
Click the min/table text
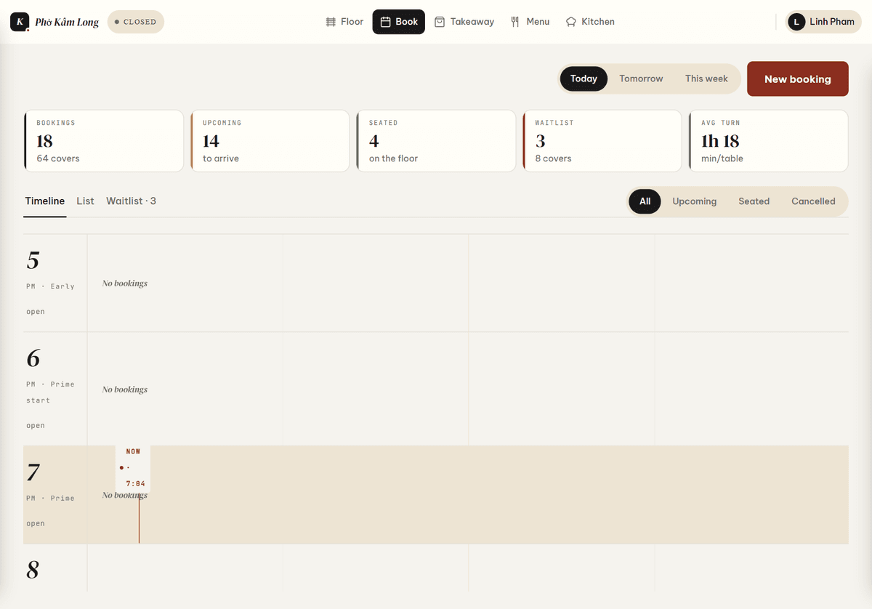(722, 158)
